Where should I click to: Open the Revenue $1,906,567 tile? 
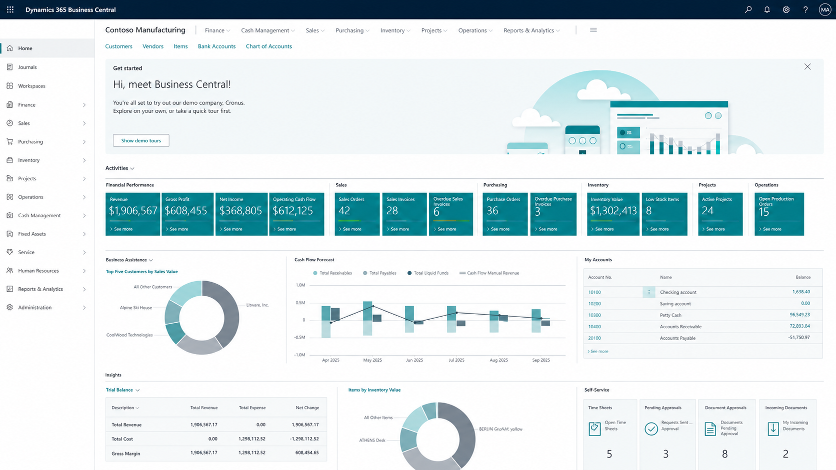(x=133, y=214)
